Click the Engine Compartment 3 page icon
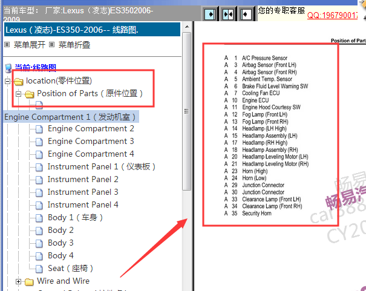This screenshot has width=366, height=291. 39,142
